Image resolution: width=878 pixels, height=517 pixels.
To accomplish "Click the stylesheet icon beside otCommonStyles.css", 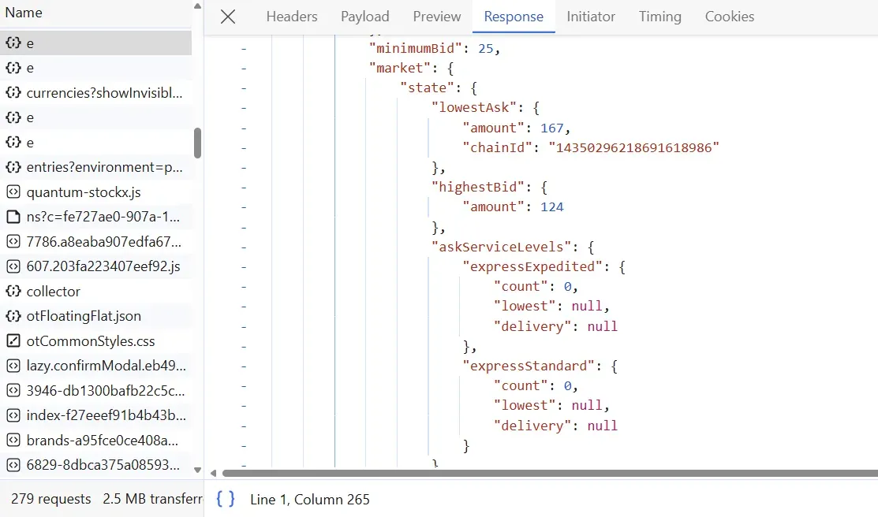I will pos(13,341).
